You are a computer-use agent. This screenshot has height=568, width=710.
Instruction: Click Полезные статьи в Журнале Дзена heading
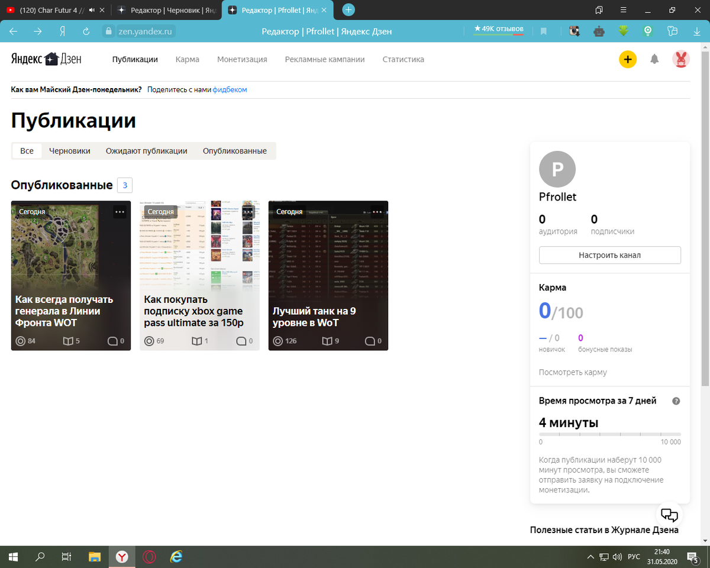(x=604, y=530)
